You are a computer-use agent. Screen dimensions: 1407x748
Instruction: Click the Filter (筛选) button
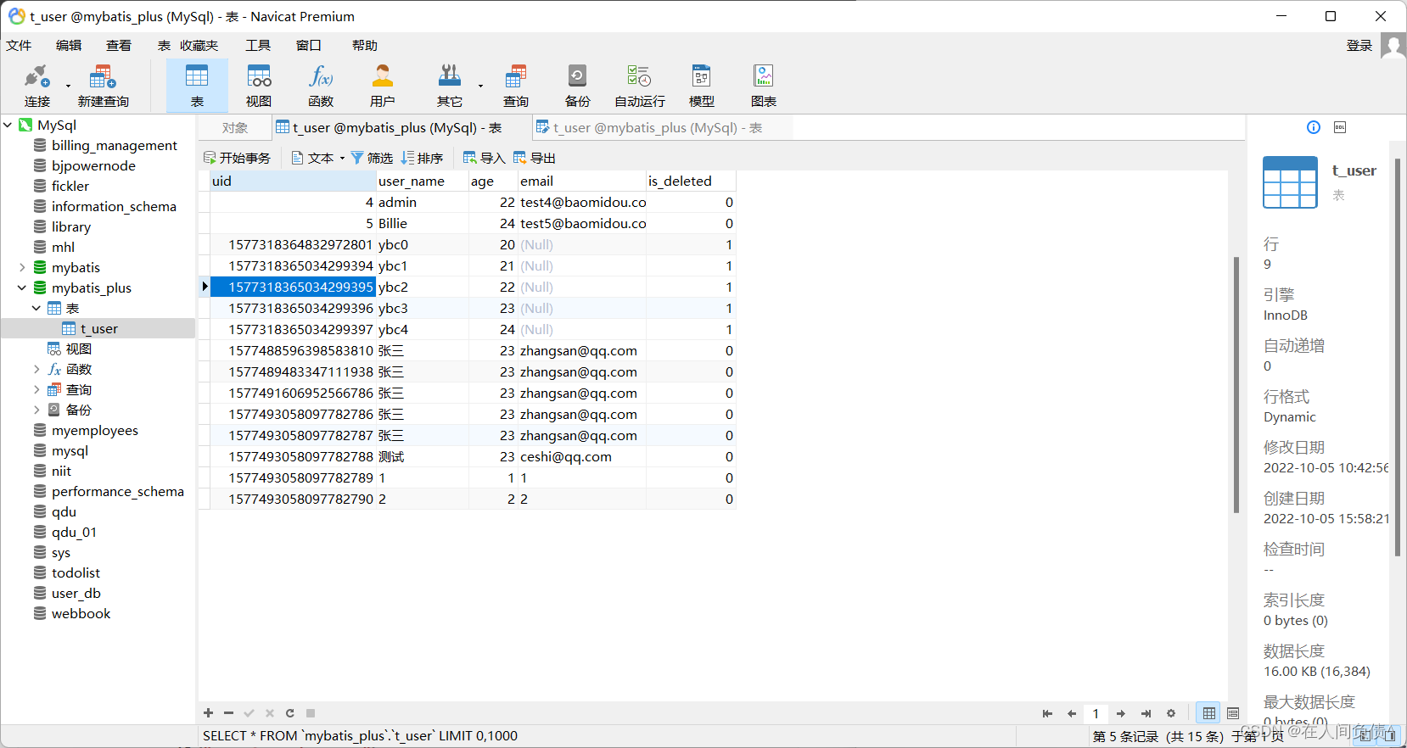(372, 158)
